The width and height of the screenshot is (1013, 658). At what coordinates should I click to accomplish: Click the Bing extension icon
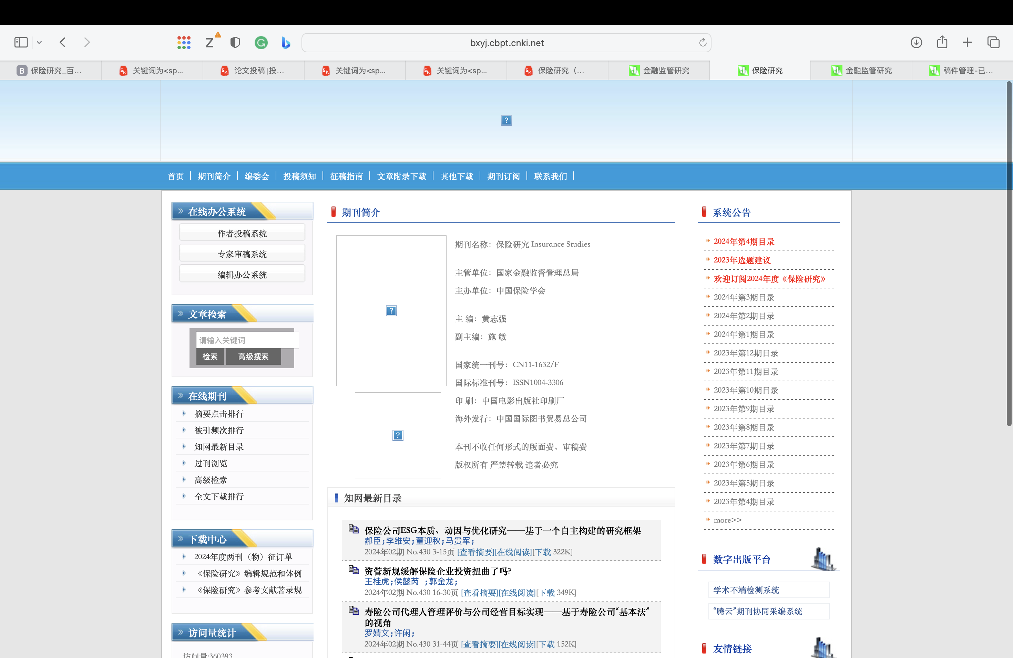[x=286, y=43]
